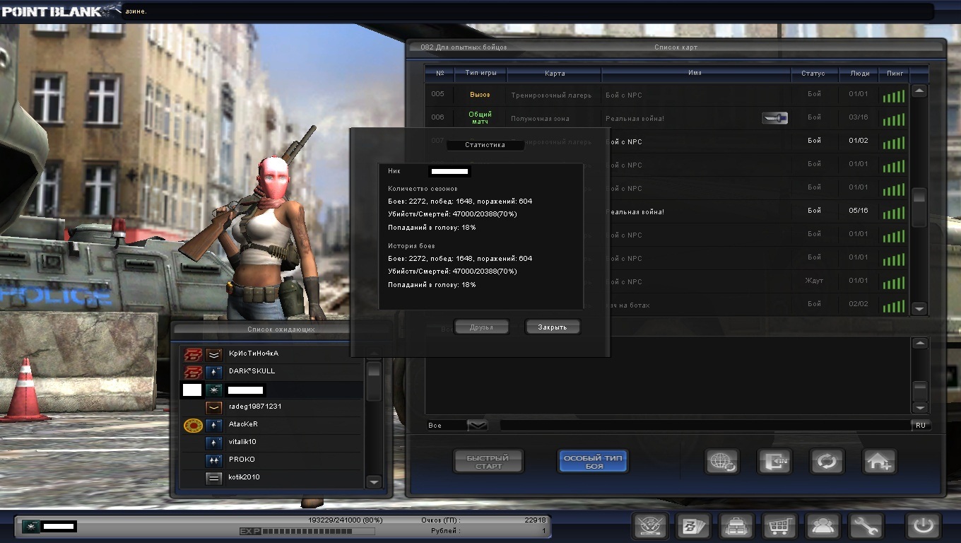Open the shopping cart store

(x=779, y=526)
